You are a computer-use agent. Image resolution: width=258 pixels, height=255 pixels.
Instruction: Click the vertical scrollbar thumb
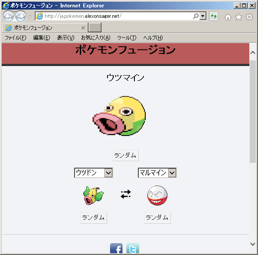coord(253,112)
